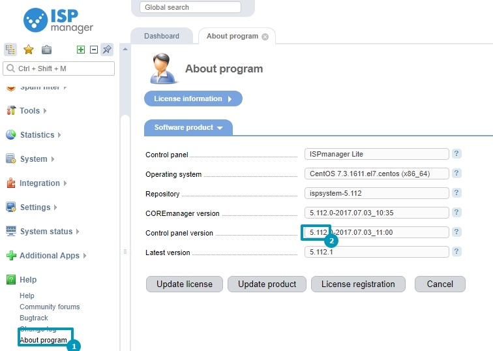This screenshot has height=351, width=493.
Task: Open About program in side menu
Action: (44, 340)
